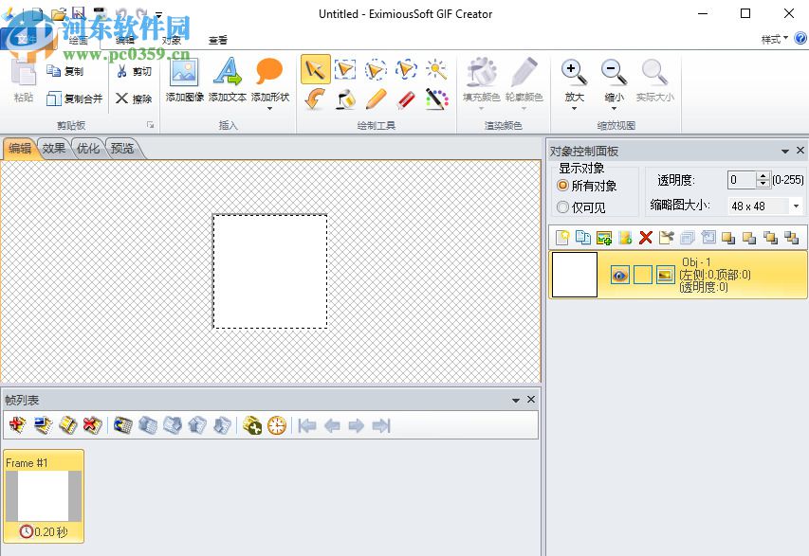Switch to the 预览 tab
The height and width of the screenshot is (556, 809).
tap(123, 148)
